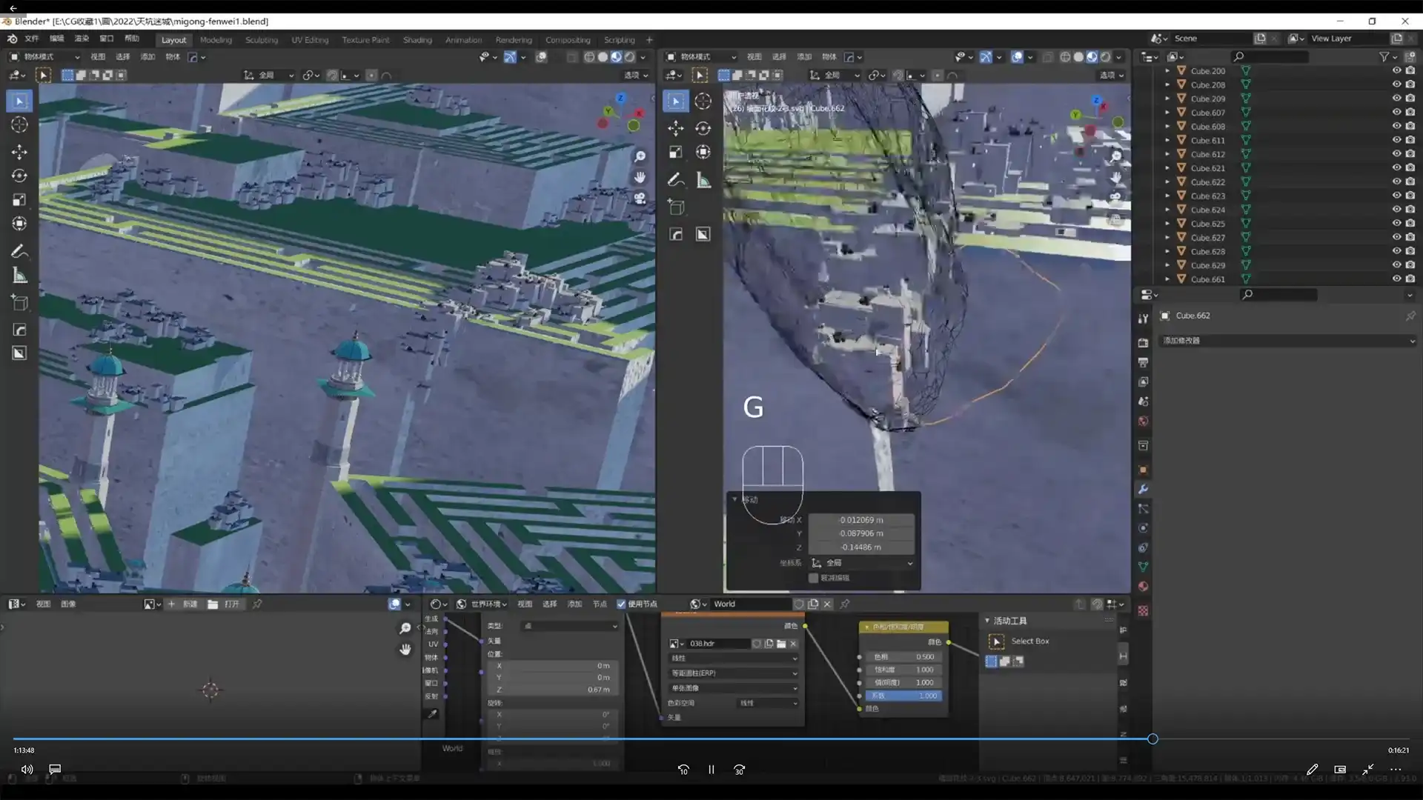Open the ERP projection dropdown

point(733,673)
